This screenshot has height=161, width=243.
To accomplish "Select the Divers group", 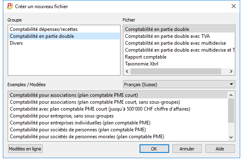I will [x=64, y=43].
